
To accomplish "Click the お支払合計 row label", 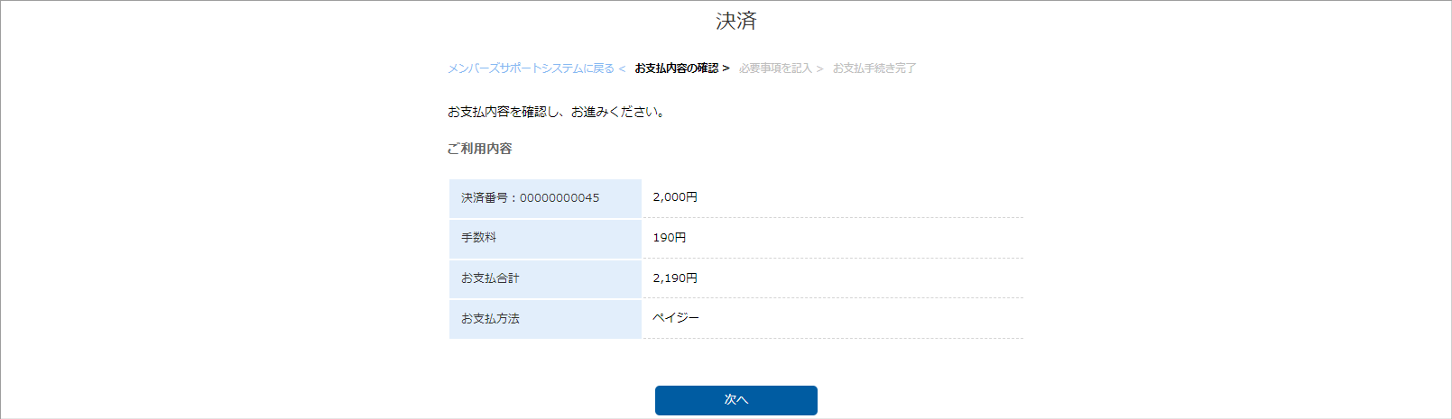I will pos(490,278).
